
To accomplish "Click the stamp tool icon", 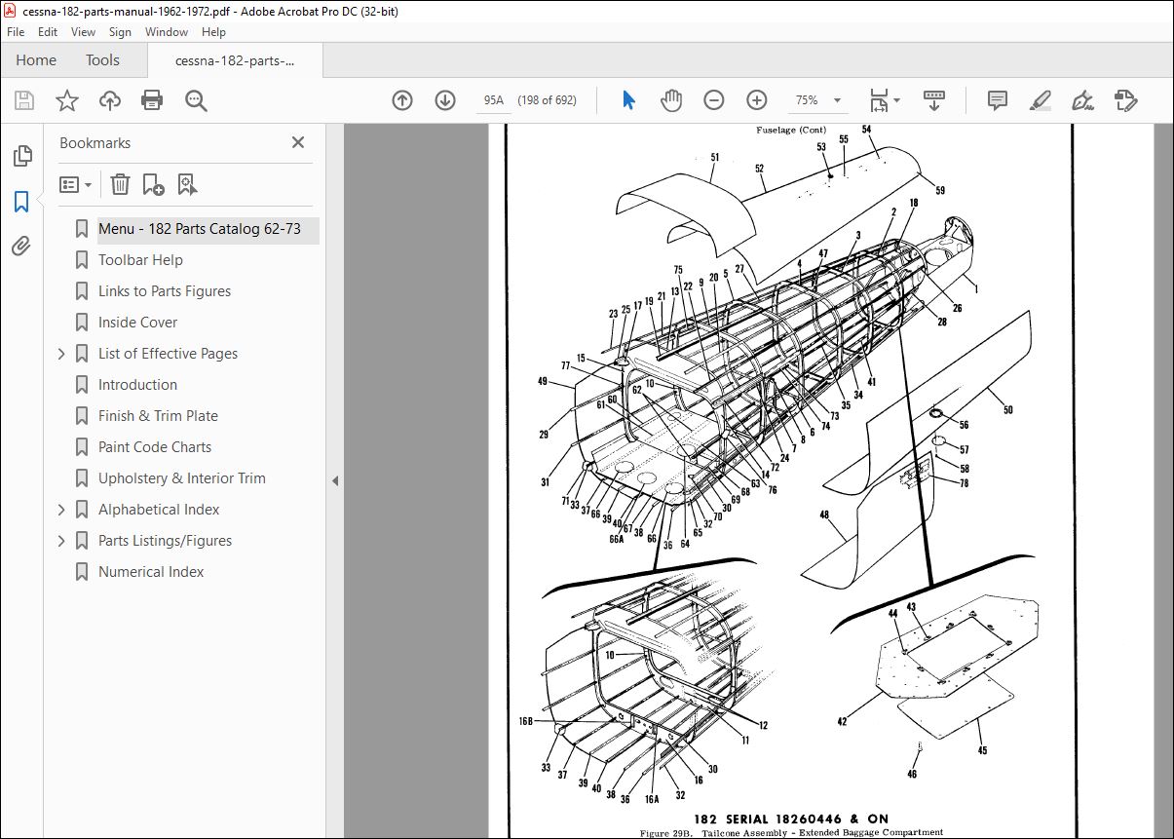I will click(1125, 100).
